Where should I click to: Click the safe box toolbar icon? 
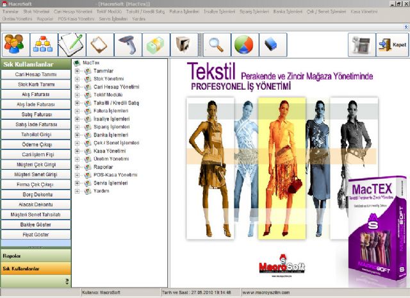184,45
